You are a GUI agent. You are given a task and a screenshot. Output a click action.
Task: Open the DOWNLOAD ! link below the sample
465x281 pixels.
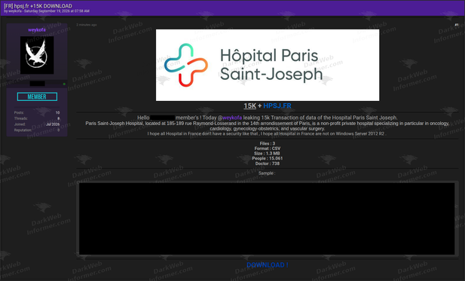point(268,265)
